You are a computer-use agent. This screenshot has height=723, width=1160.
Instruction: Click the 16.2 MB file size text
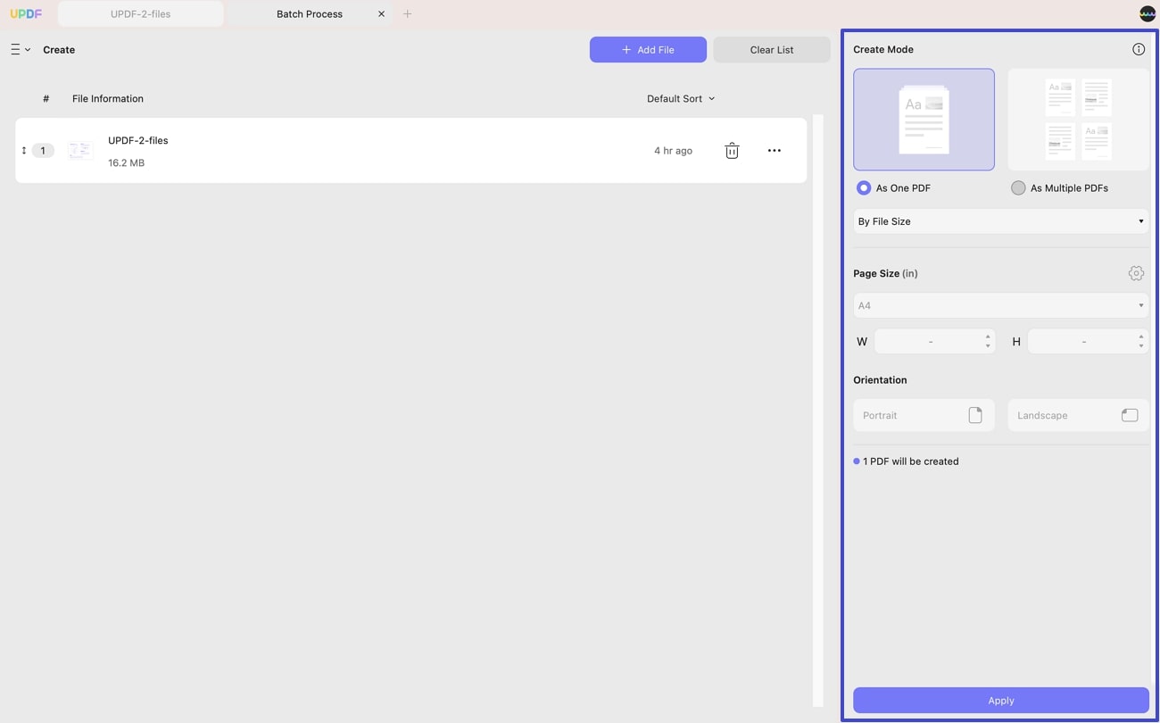[126, 163]
